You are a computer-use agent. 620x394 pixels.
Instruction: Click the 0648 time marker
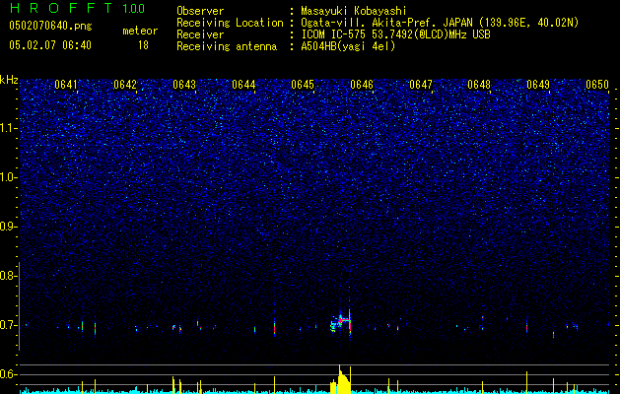click(479, 85)
